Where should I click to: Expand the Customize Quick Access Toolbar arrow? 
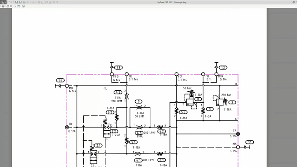tap(57, 2)
